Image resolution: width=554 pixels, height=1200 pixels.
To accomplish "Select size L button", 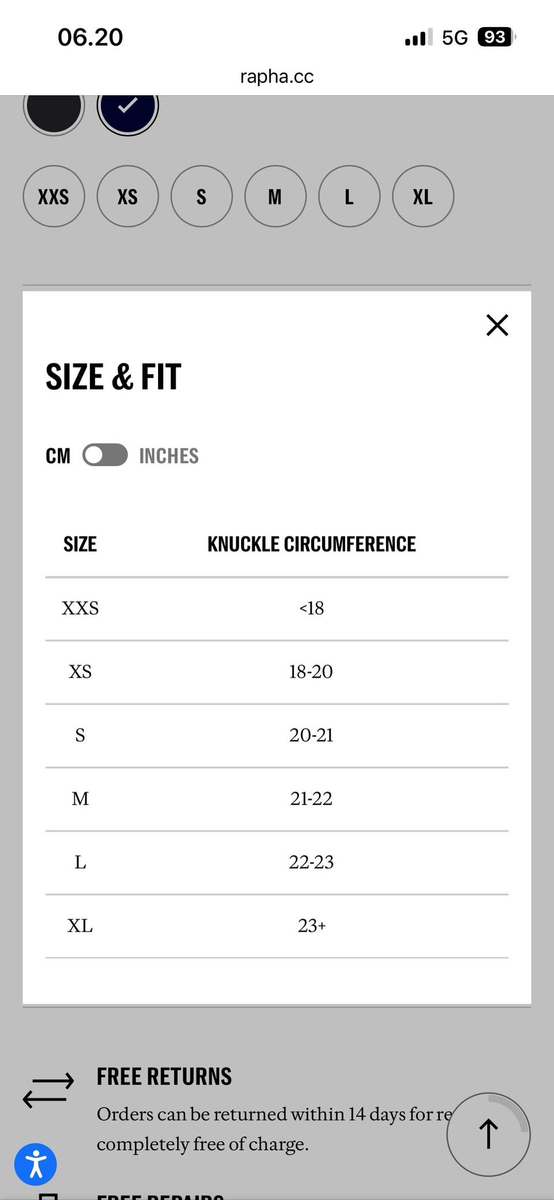I will (x=349, y=196).
